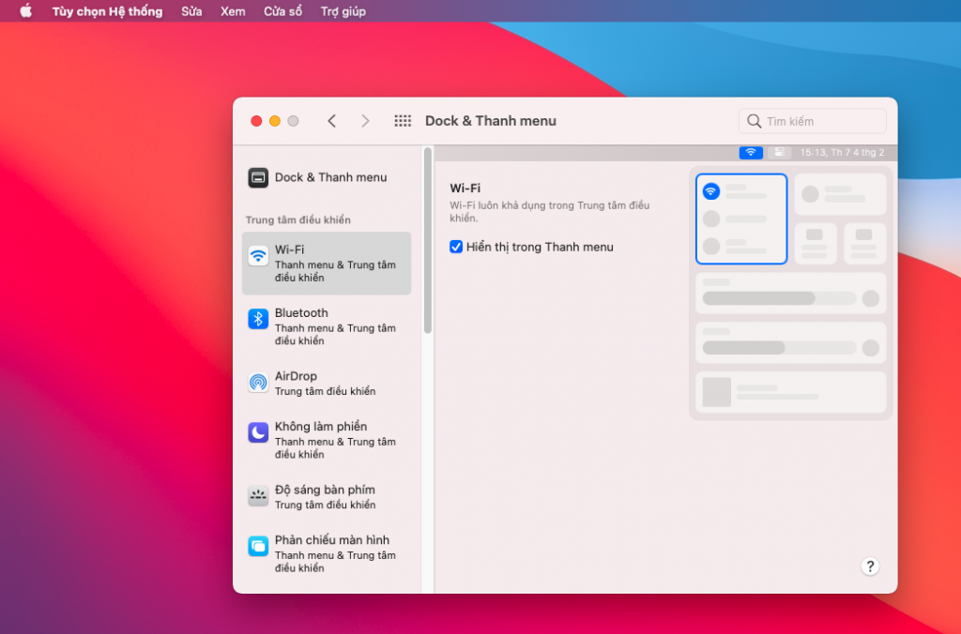
Task: Click the Wi-Fi icon in the preview menu bar
Action: (751, 153)
